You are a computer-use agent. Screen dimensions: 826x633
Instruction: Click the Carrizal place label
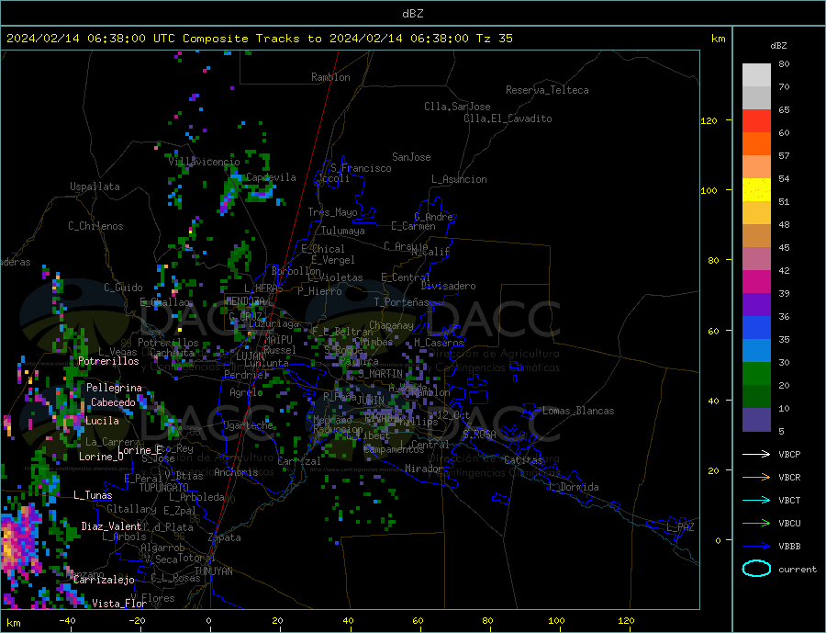(x=299, y=461)
